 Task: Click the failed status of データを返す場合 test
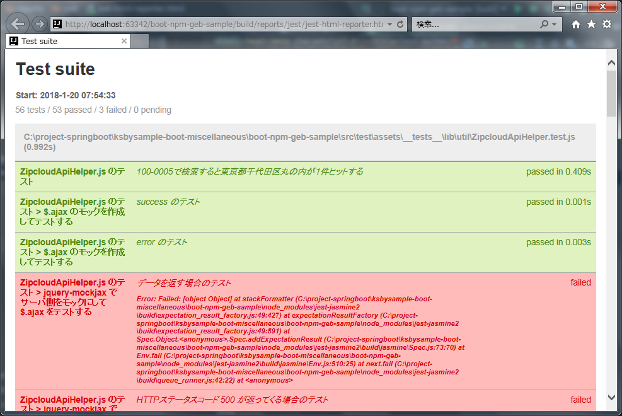[581, 282]
